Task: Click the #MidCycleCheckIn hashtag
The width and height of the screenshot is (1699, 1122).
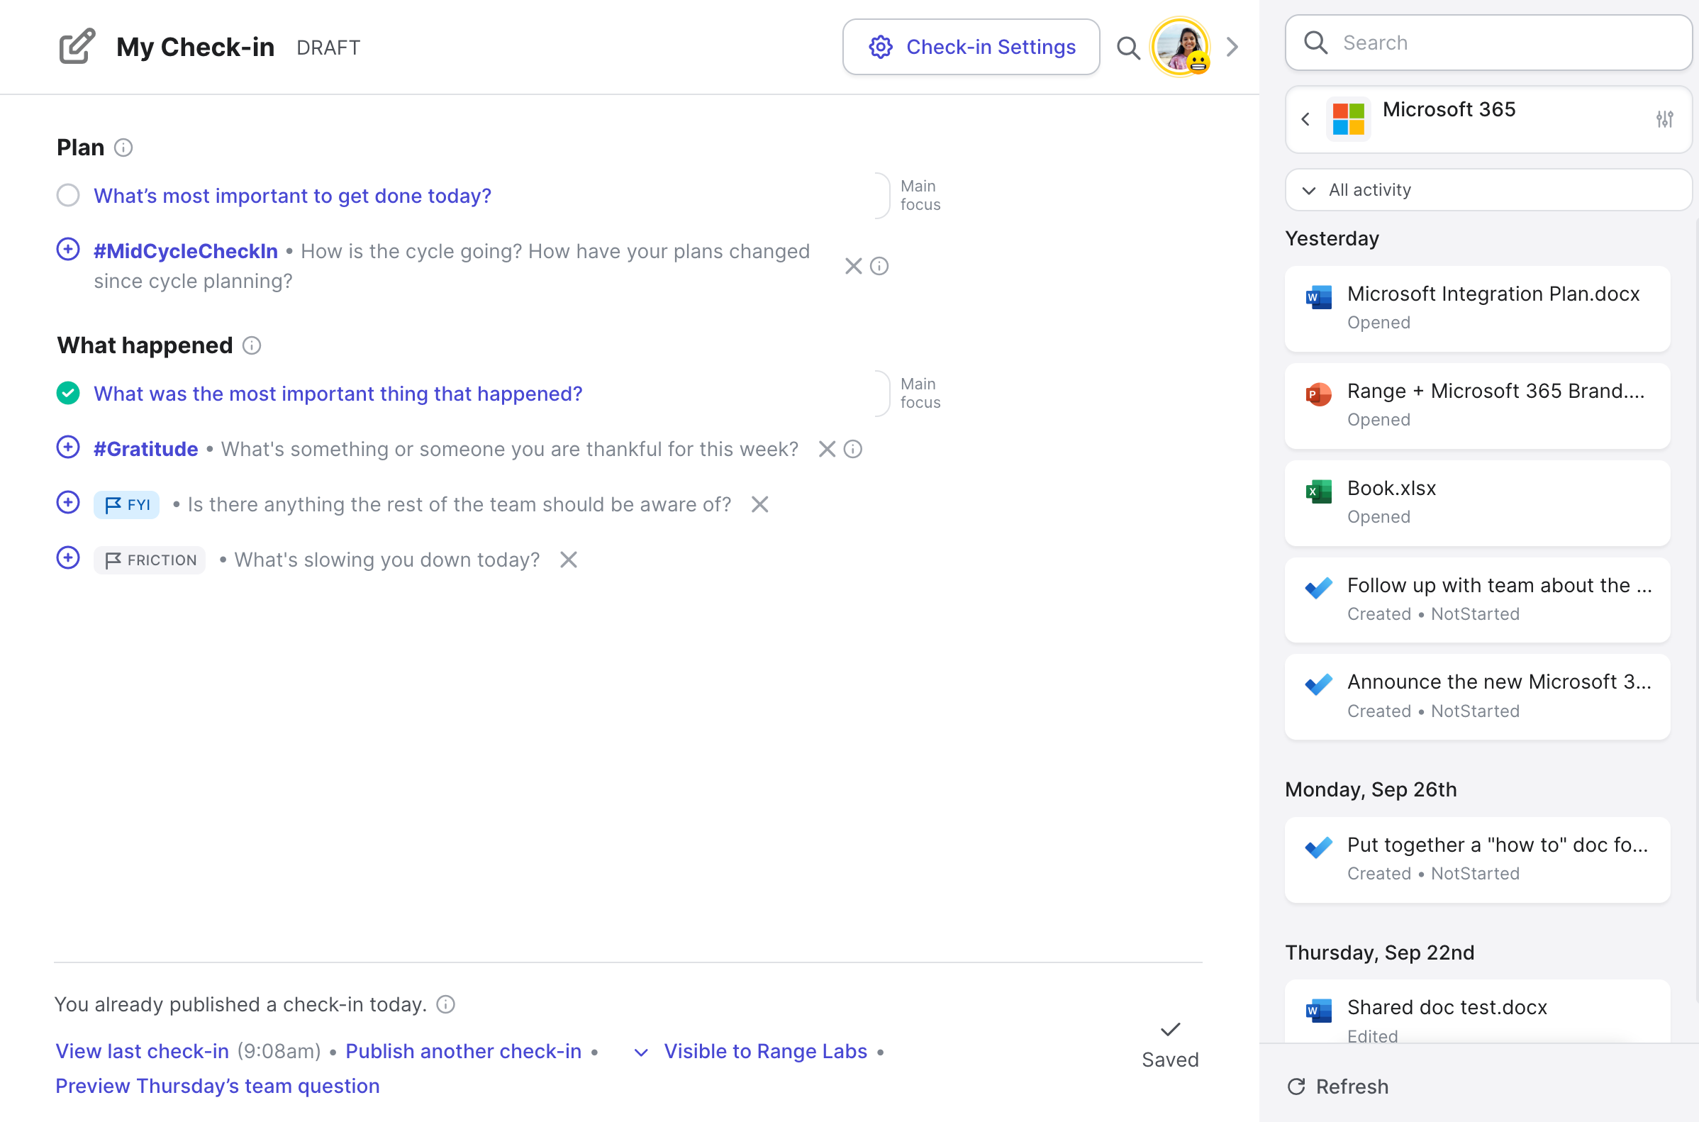Action: pos(186,251)
